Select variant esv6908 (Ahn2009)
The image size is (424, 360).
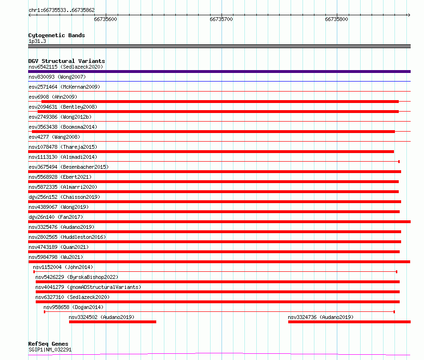click(53, 97)
